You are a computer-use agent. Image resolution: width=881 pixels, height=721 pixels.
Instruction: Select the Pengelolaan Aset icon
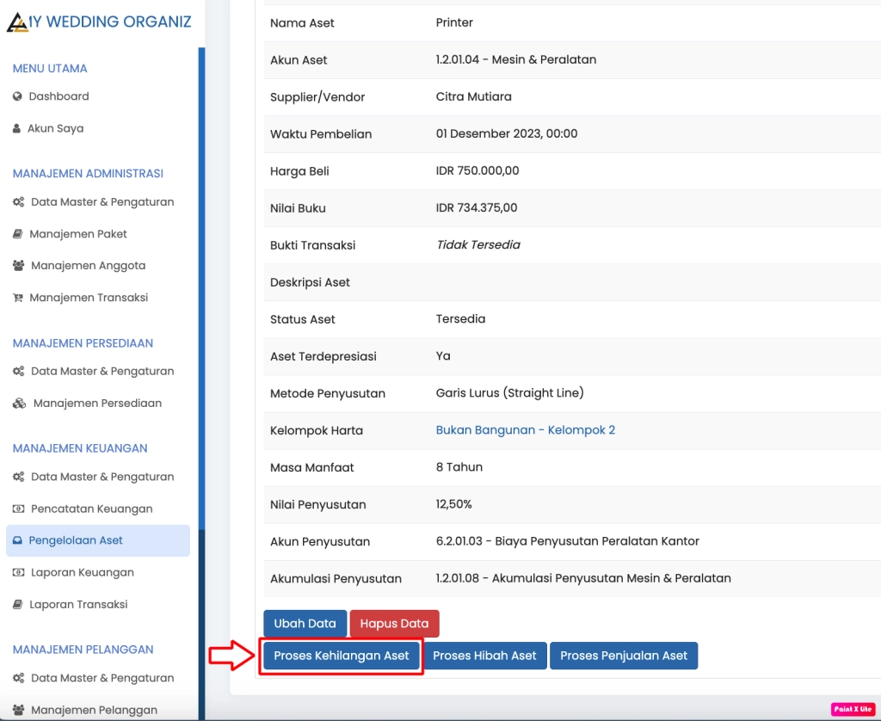point(17,540)
